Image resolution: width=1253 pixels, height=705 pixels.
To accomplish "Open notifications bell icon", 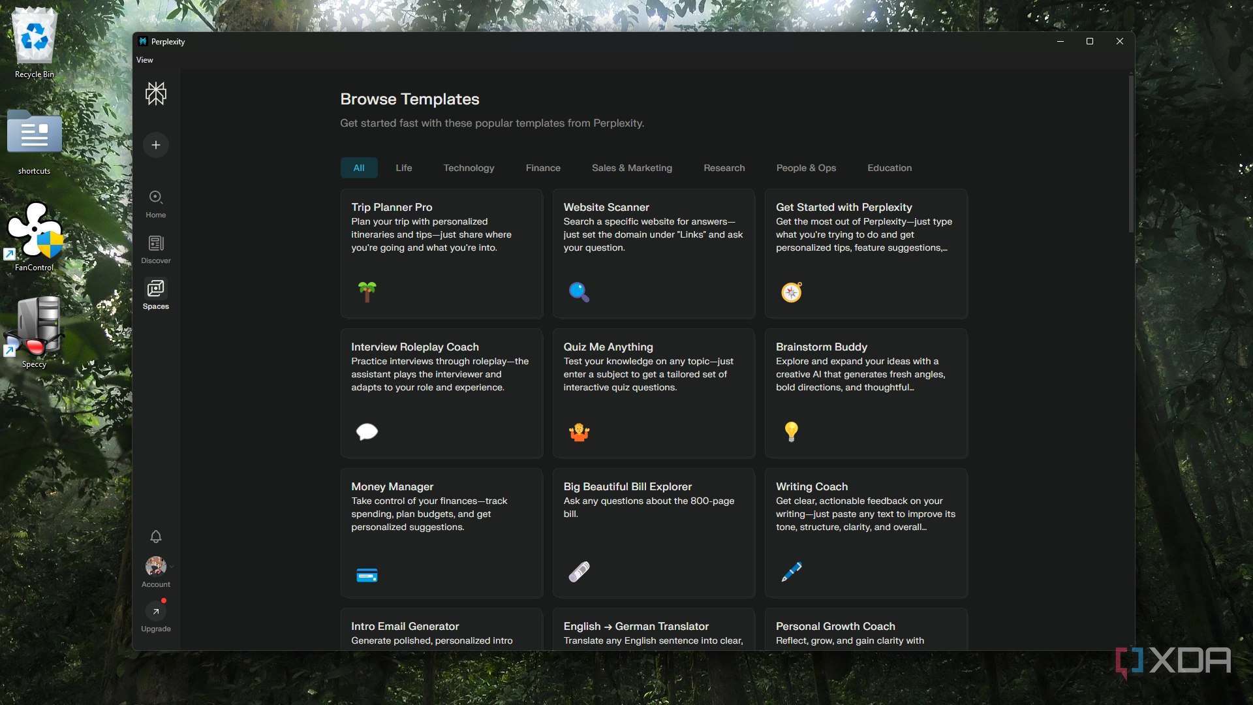I will pyautogui.click(x=156, y=537).
